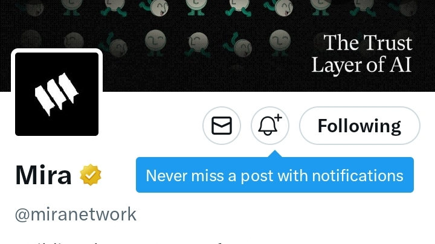Viewport: 435px width, 244px height.
Task: Click "The Trust Layer of AI" banner text
Action: click(362, 54)
